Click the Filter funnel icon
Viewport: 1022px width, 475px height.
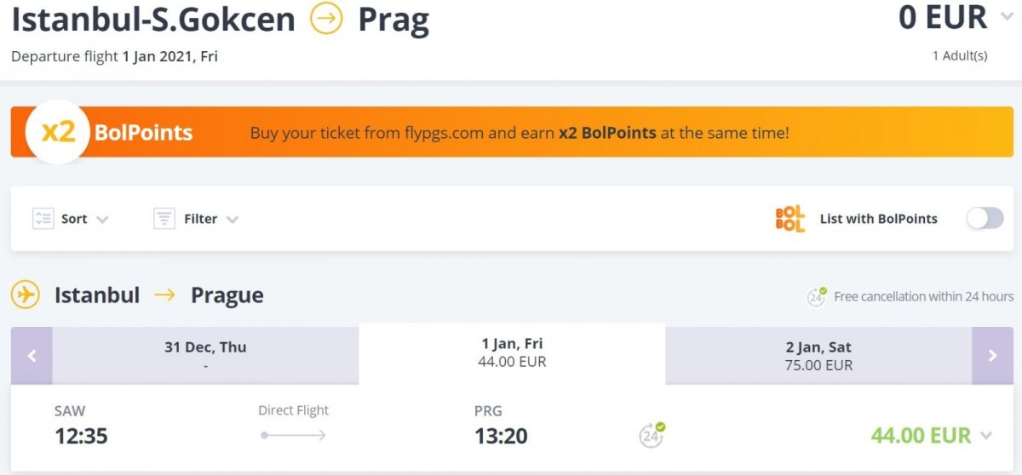tap(164, 219)
